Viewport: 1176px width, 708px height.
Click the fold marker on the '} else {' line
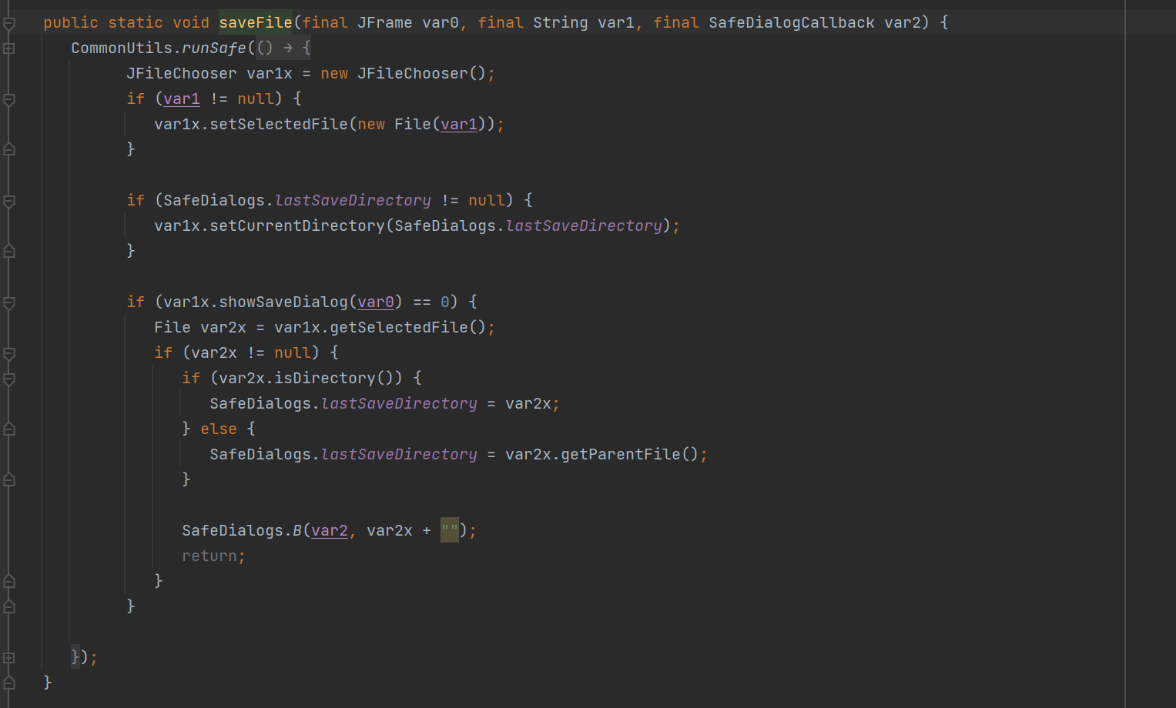[9, 429]
